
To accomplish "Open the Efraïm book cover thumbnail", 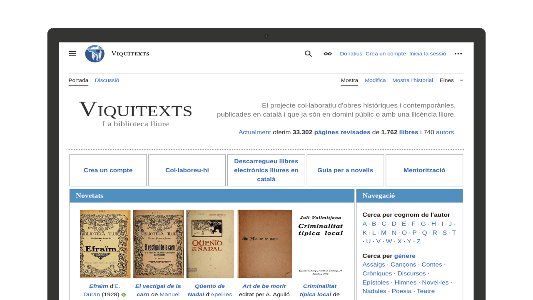I will 105,244.
